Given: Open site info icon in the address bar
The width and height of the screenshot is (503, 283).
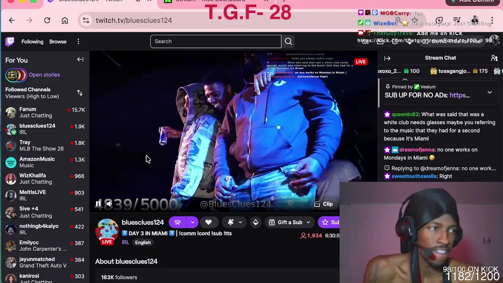Looking at the screenshot, I should [x=86, y=20].
